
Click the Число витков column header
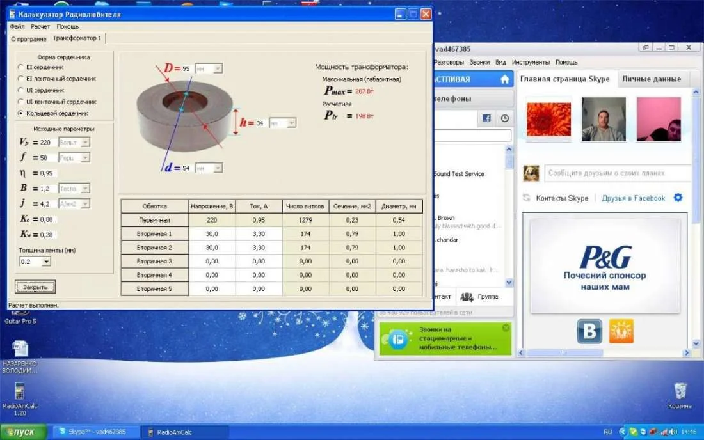(x=305, y=207)
